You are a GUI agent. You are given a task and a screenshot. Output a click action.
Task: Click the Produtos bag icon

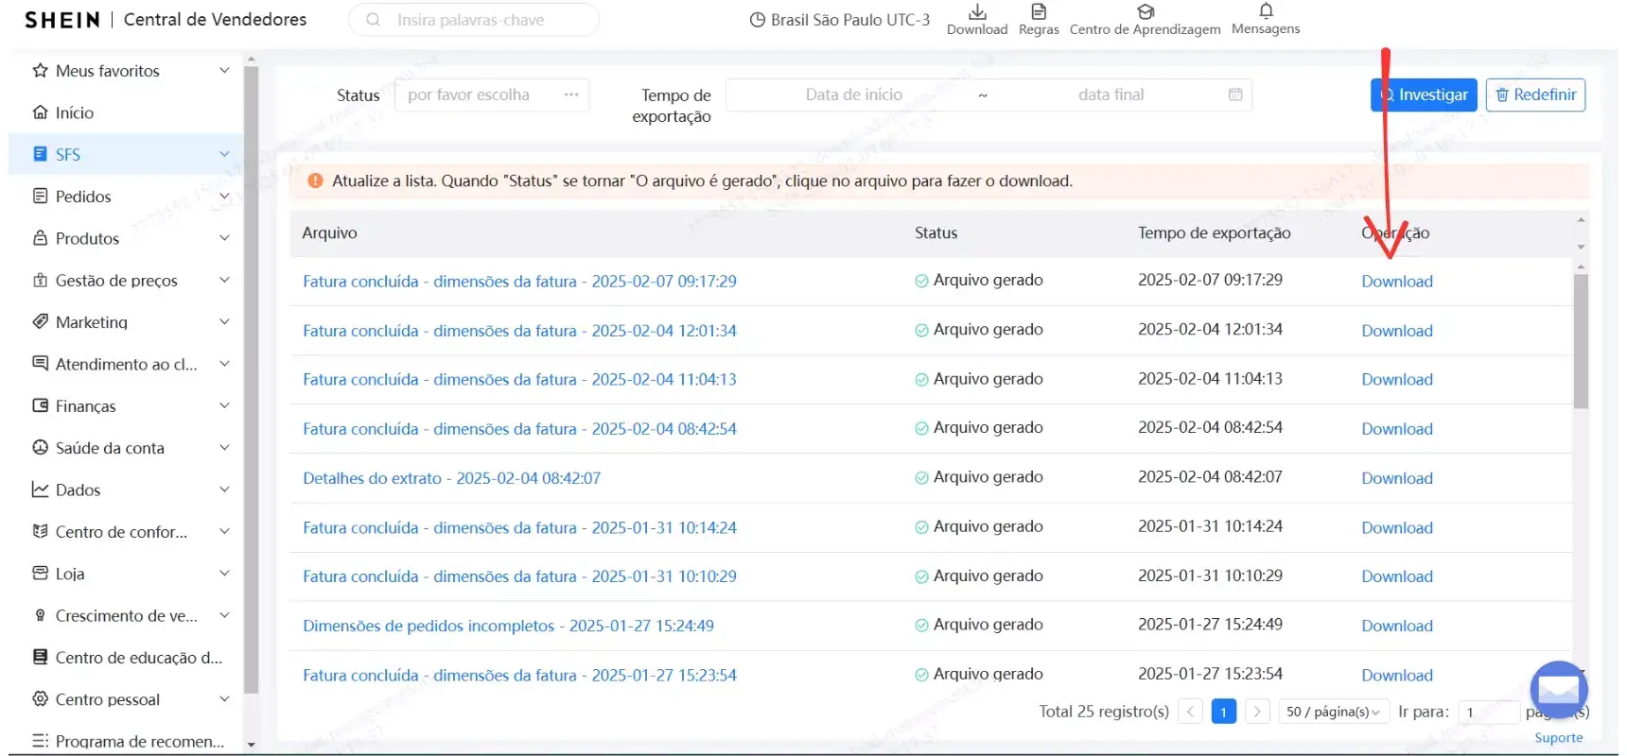40,238
